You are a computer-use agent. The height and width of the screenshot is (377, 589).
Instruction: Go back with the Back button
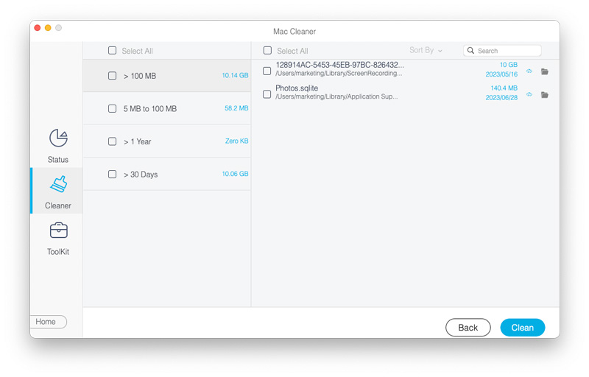(468, 328)
